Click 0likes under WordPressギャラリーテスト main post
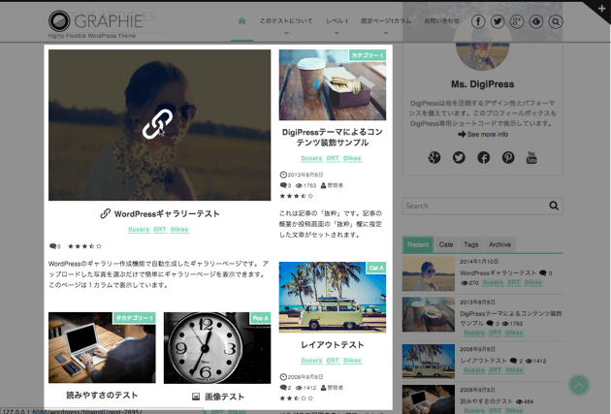This screenshot has height=414, width=611. click(x=179, y=230)
